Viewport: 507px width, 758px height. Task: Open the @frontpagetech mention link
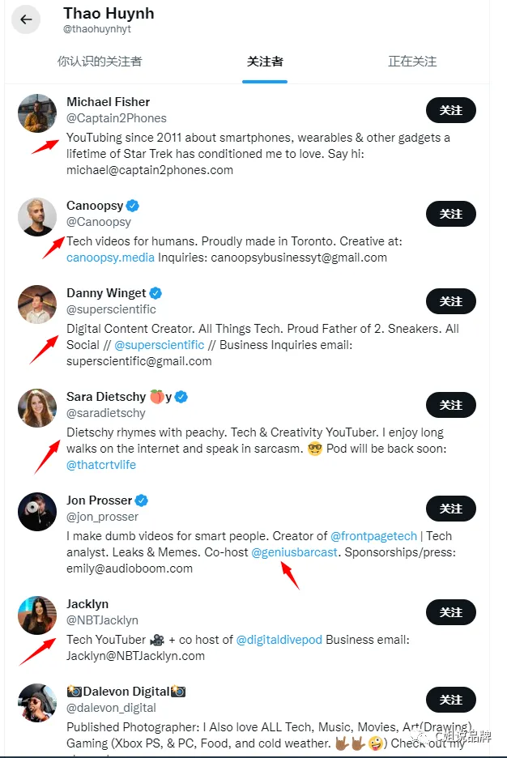click(373, 536)
